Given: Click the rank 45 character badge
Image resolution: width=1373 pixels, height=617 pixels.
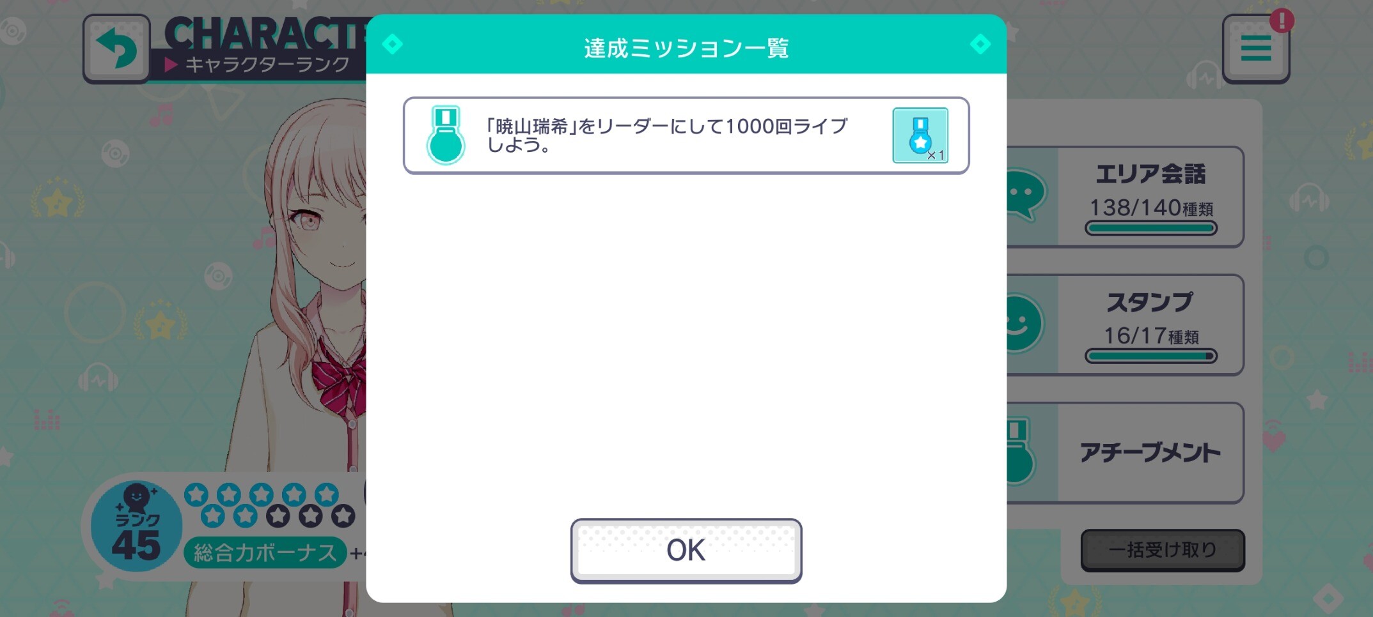Looking at the screenshot, I should pos(136,526).
